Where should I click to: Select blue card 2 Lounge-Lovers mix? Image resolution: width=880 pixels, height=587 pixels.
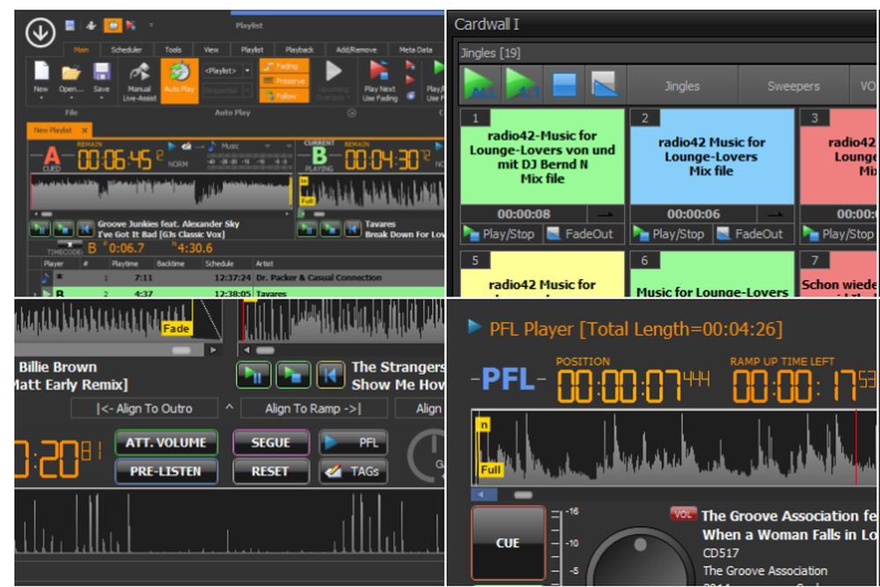(x=712, y=157)
